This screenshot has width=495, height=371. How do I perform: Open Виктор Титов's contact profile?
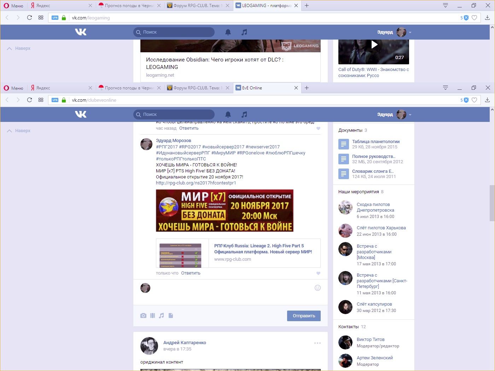(371, 340)
